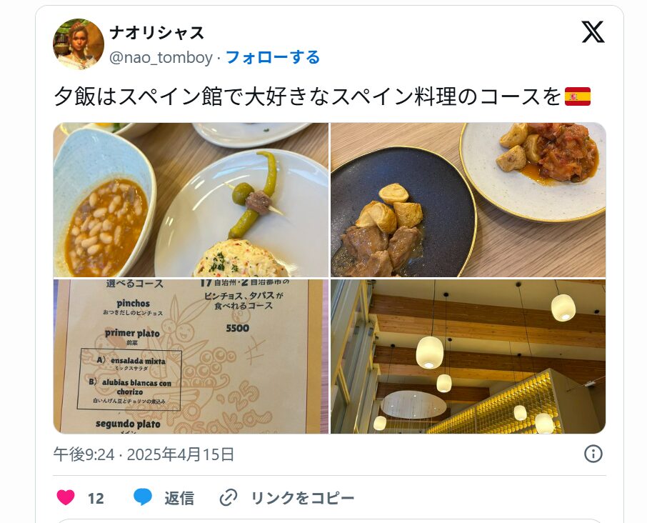Open the ceiling pendant lamps photo
Viewport: 647px width, 523px height.
pyautogui.click(x=468, y=357)
